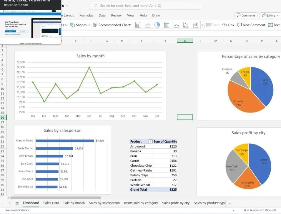
Task: Expand the chart types gallery arrow
Action: [x=202, y=25]
